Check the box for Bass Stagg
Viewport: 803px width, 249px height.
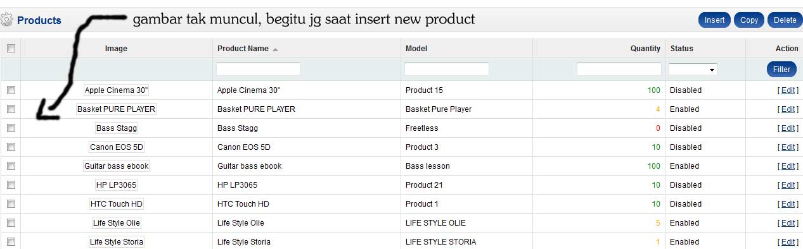[11, 128]
